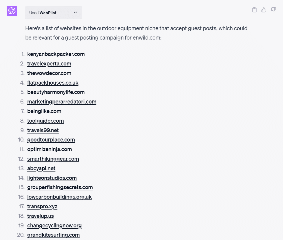Open the lowcarbonbuildings.org.uk link
This screenshot has width=283, height=240.
(x=59, y=197)
